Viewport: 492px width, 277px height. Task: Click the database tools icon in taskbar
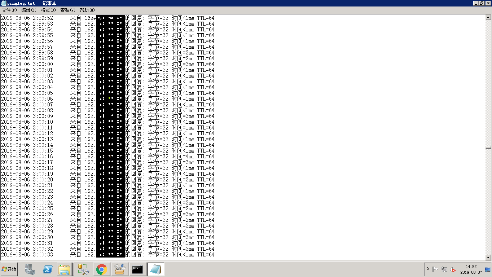pyautogui.click(x=84, y=269)
